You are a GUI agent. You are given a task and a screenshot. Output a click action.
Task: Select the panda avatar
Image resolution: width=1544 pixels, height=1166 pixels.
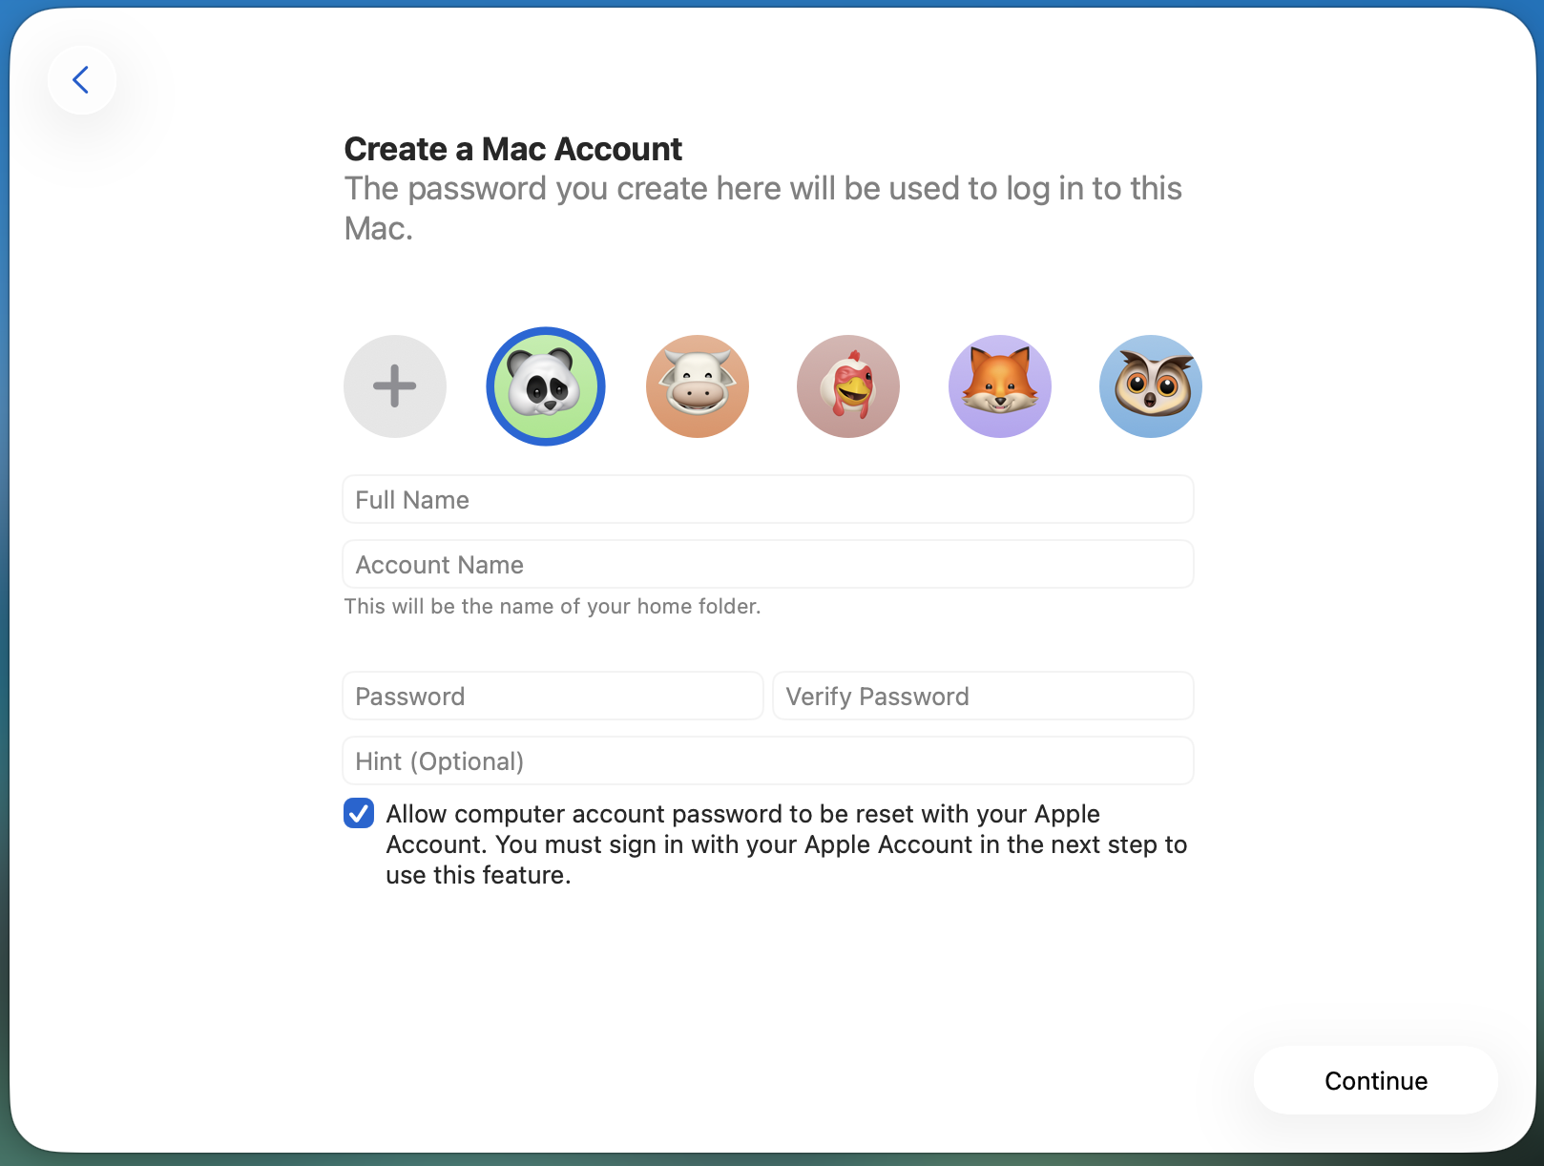pyautogui.click(x=546, y=386)
